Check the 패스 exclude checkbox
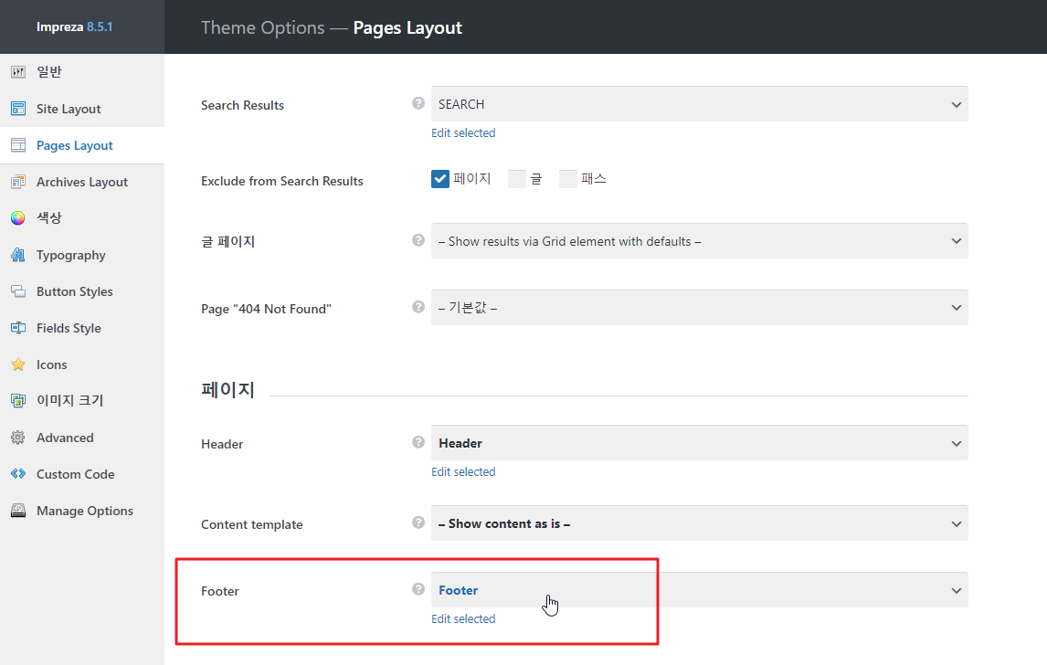 [x=567, y=179]
